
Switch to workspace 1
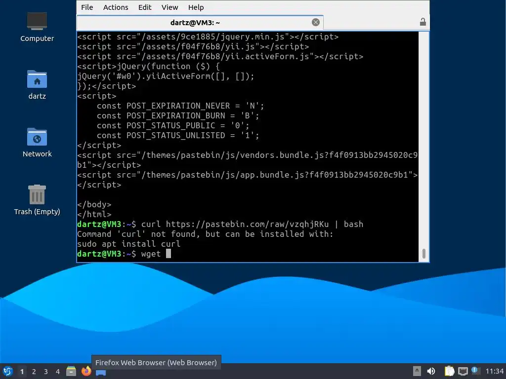22,372
